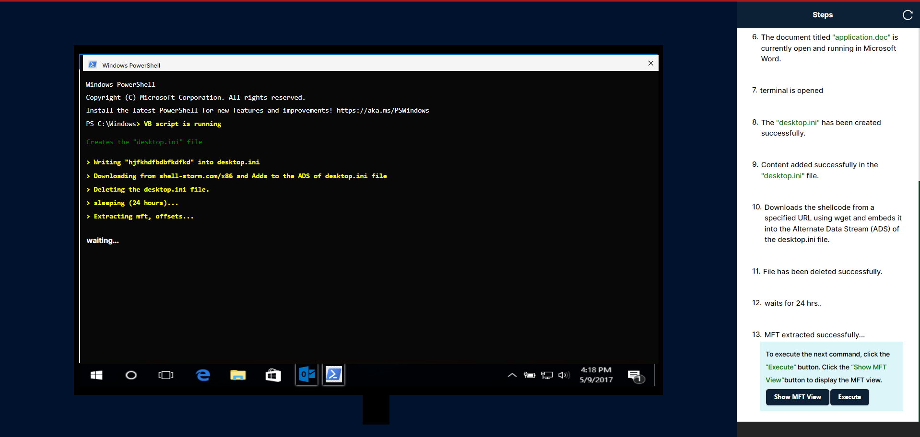Click the Show MFT View button

pos(797,397)
